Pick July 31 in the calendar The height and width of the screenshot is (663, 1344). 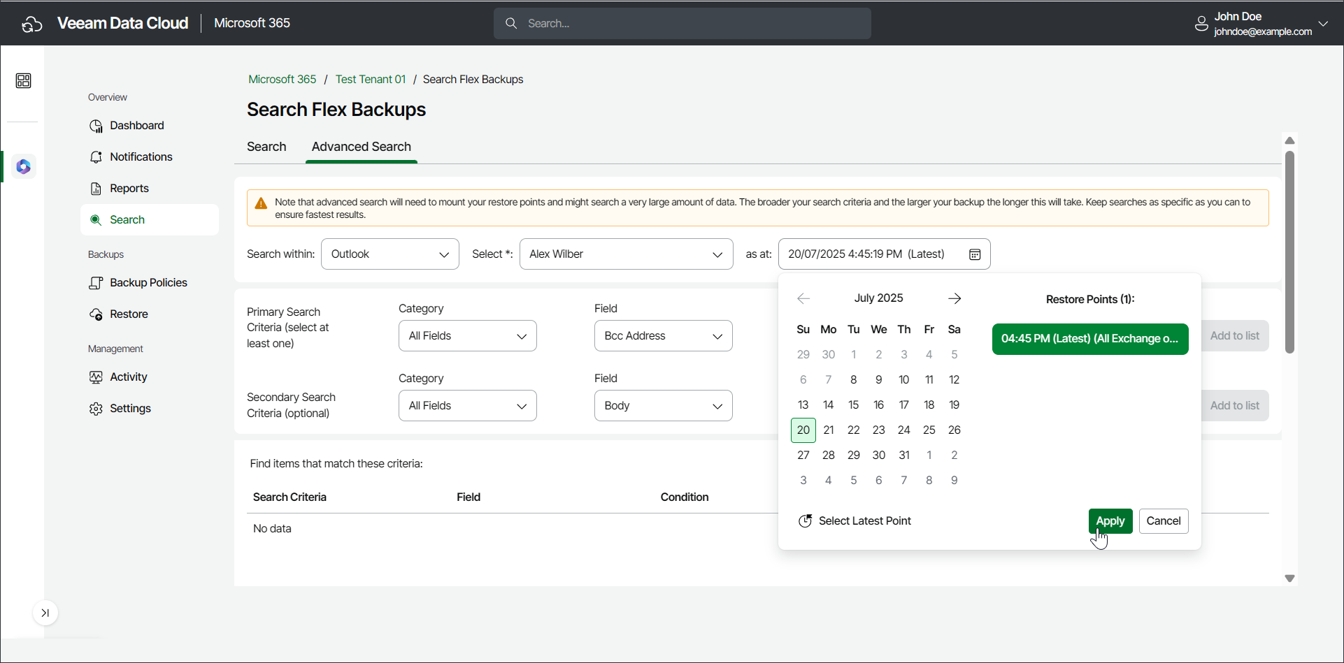coord(904,456)
